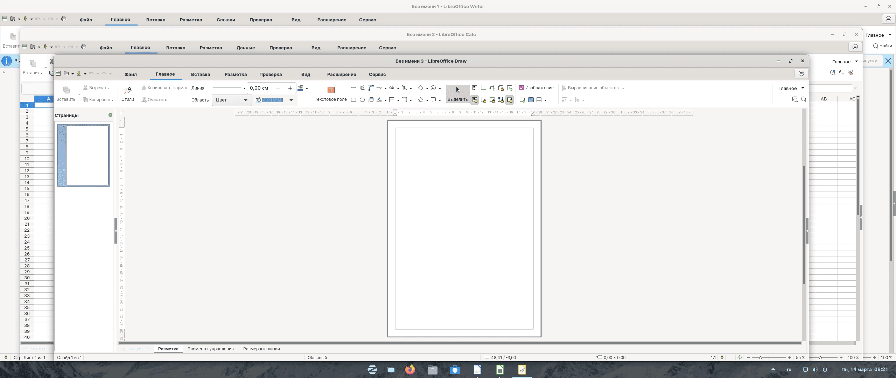The height and width of the screenshot is (378, 896).
Task: Insert a smiley symbol shape
Action: click(x=433, y=88)
